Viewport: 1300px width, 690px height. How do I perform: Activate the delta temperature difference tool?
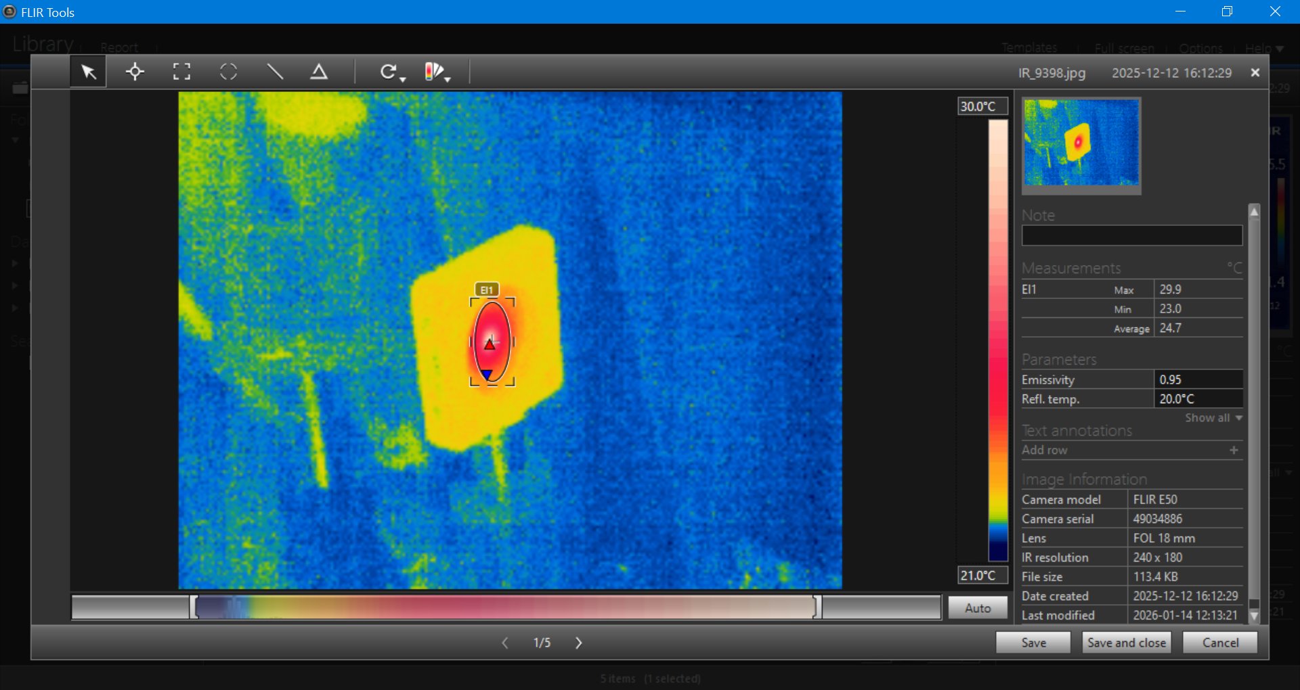319,72
